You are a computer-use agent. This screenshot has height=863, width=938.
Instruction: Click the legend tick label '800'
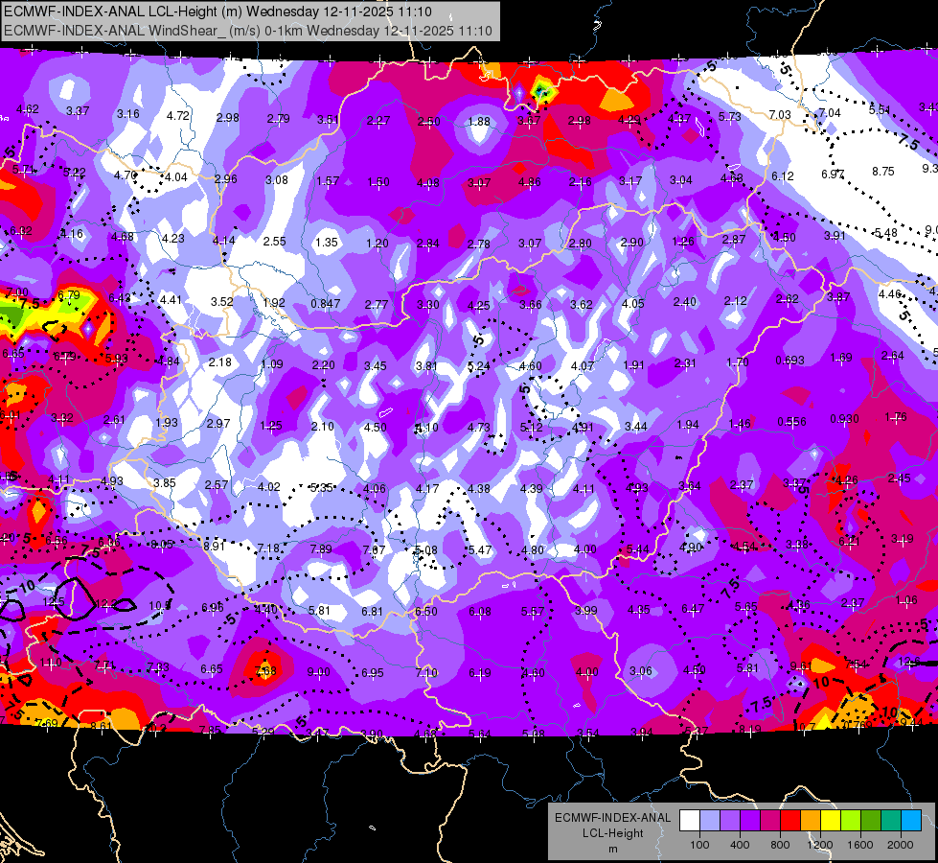tap(780, 845)
